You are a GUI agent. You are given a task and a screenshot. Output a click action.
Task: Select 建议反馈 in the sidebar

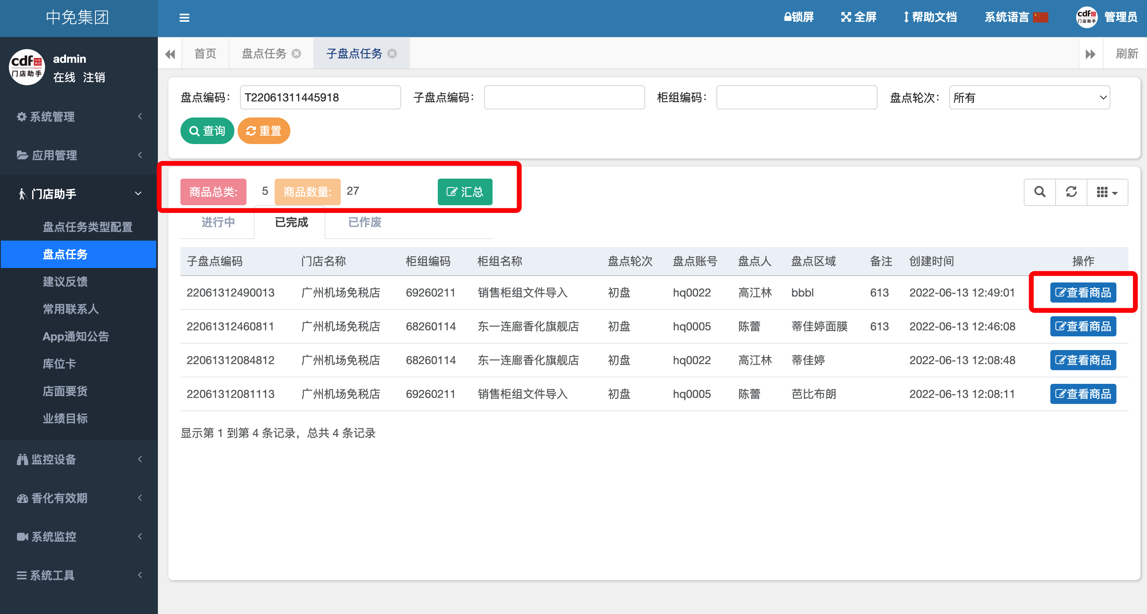pyautogui.click(x=65, y=282)
